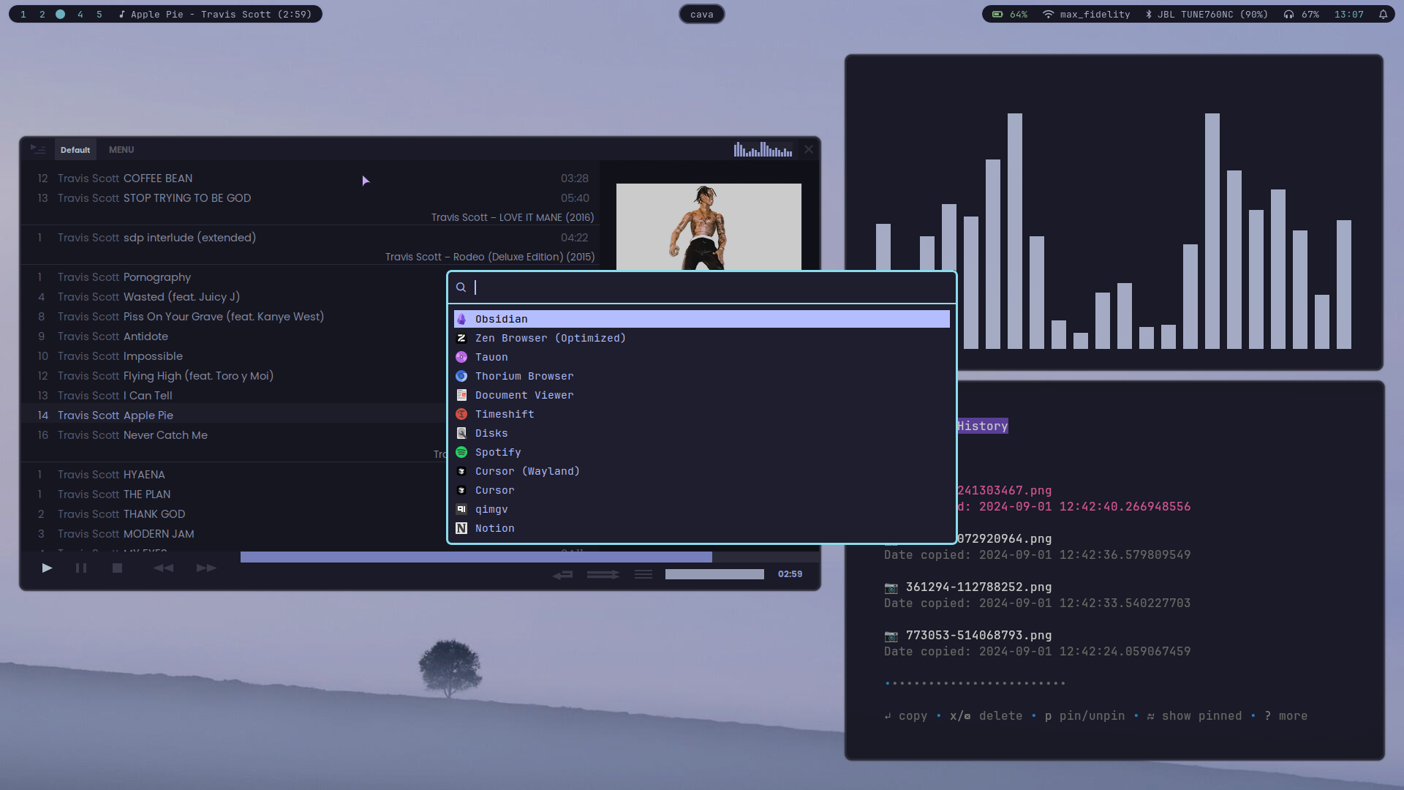Go back to the previous track
The height and width of the screenshot is (790, 1404).
pyautogui.click(x=163, y=568)
